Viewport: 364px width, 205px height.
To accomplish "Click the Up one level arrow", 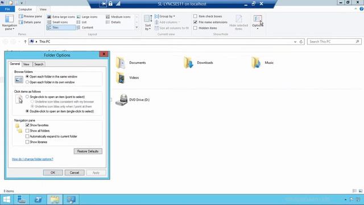I will (x=25, y=42).
